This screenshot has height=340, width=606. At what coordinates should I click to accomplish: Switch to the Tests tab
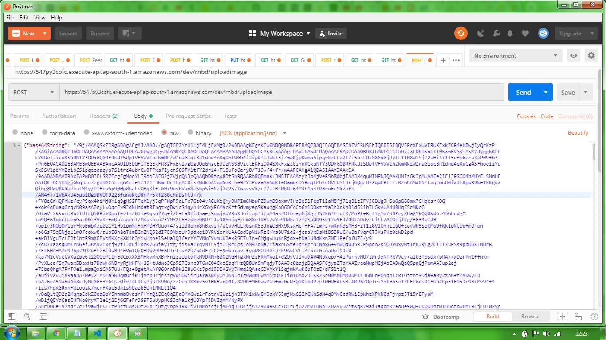(230, 116)
